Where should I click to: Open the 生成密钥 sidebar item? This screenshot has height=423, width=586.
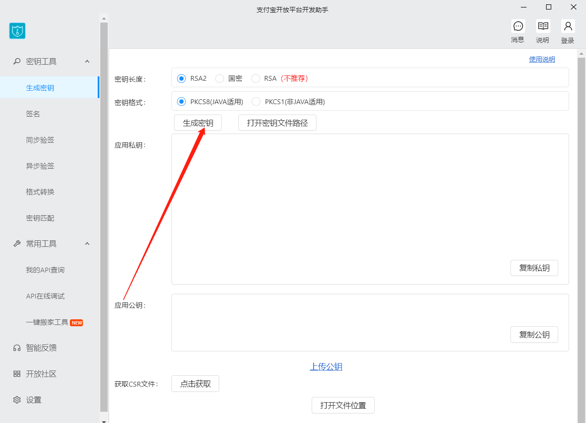[49, 88]
